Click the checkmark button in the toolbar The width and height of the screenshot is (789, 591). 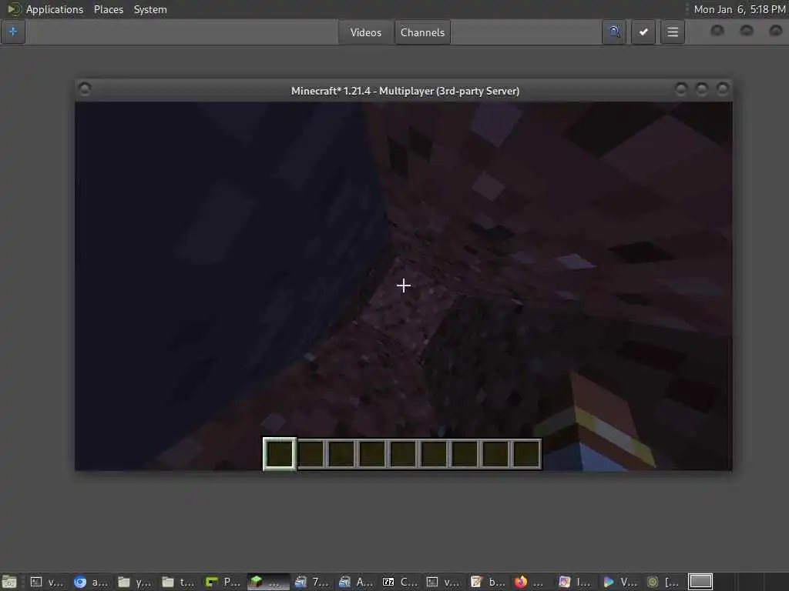pos(643,32)
